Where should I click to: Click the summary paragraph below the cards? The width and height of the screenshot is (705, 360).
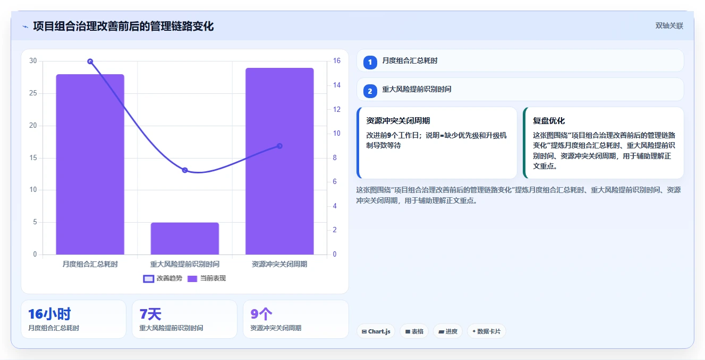tap(519, 195)
